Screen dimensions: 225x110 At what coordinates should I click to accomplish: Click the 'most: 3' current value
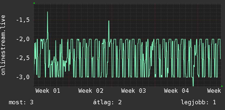[x=21, y=102]
